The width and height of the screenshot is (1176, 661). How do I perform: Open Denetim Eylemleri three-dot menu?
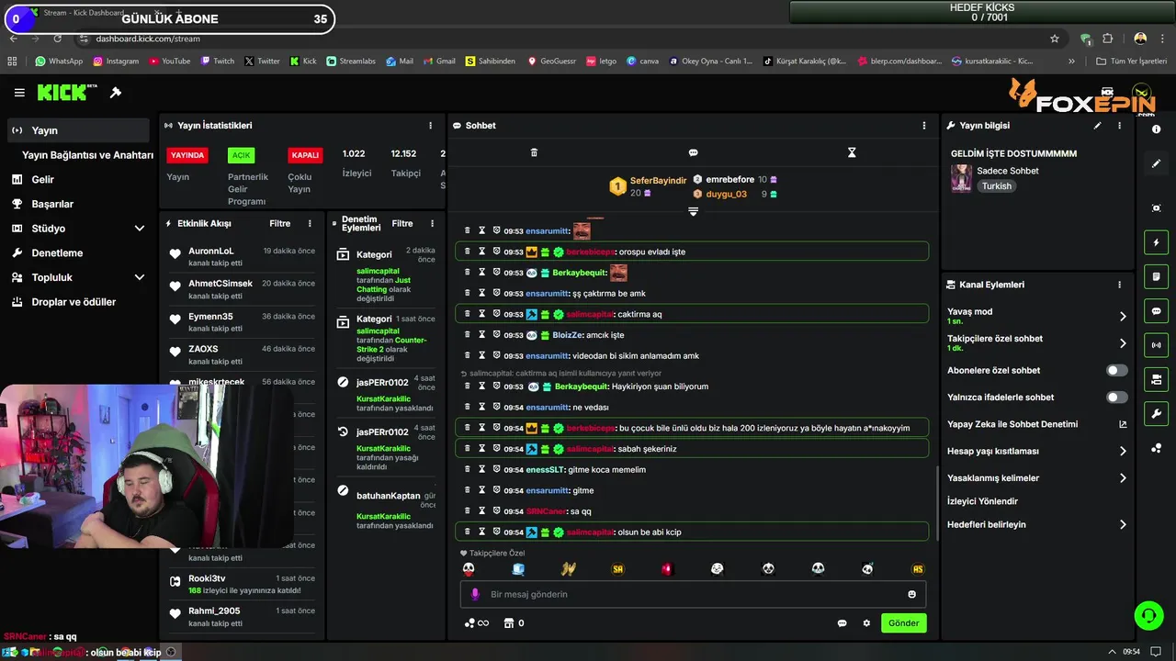point(432,223)
